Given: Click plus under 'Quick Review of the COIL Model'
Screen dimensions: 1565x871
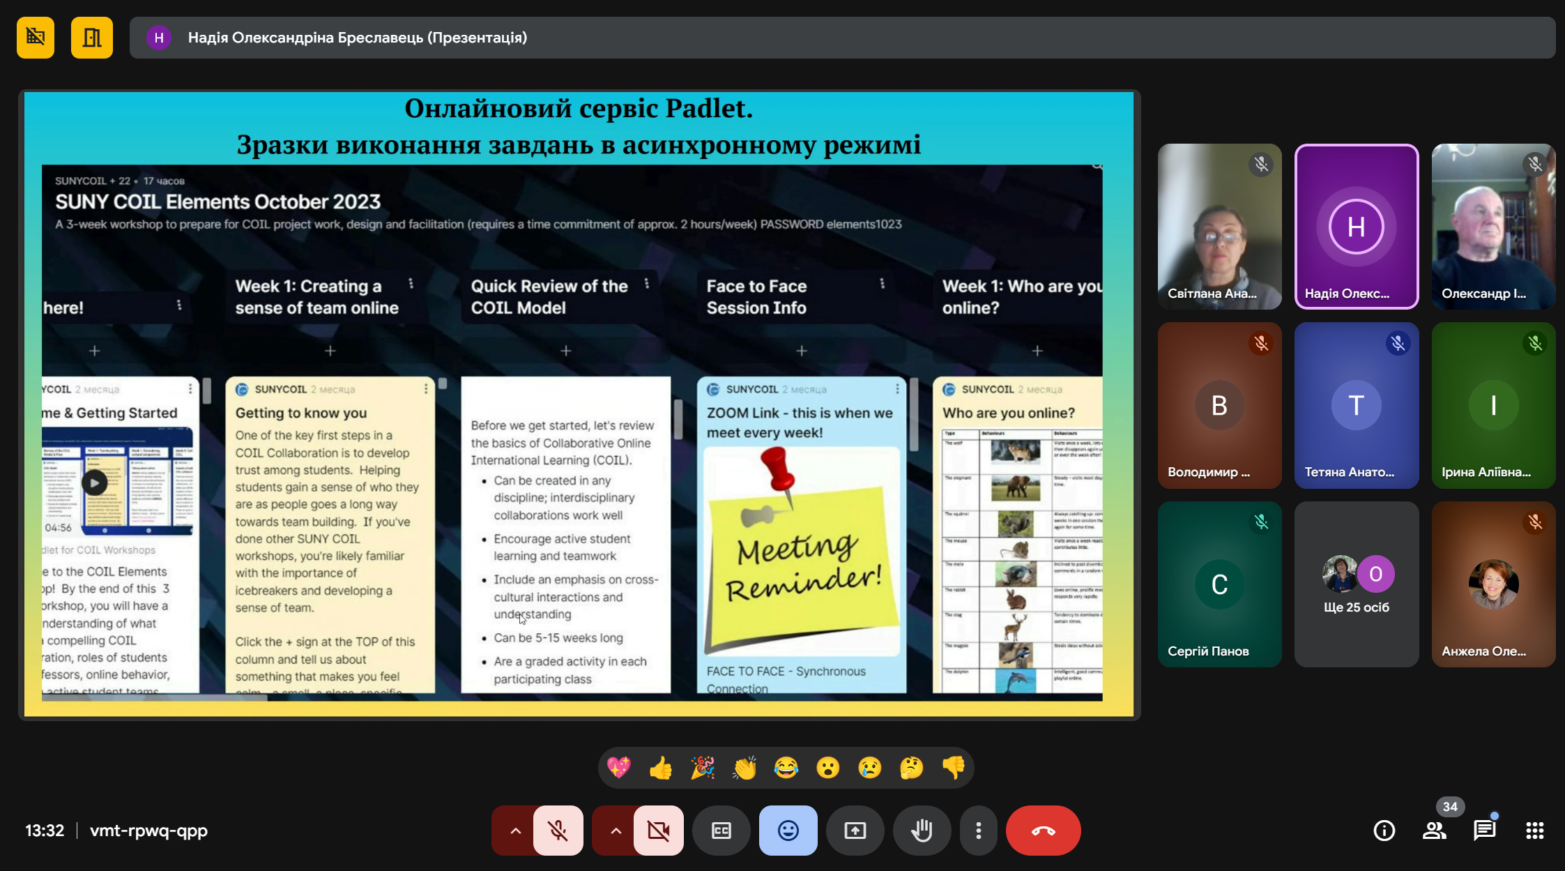Looking at the screenshot, I should pyautogui.click(x=565, y=351).
